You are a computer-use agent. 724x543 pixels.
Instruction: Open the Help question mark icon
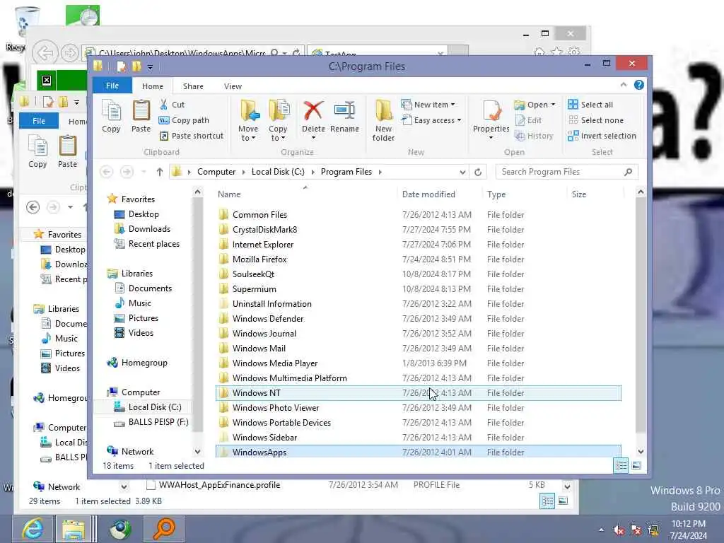pyautogui.click(x=639, y=85)
